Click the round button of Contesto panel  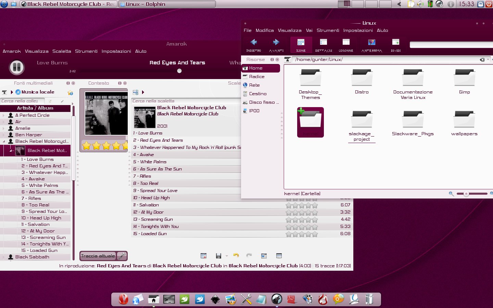tap(125, 83)
